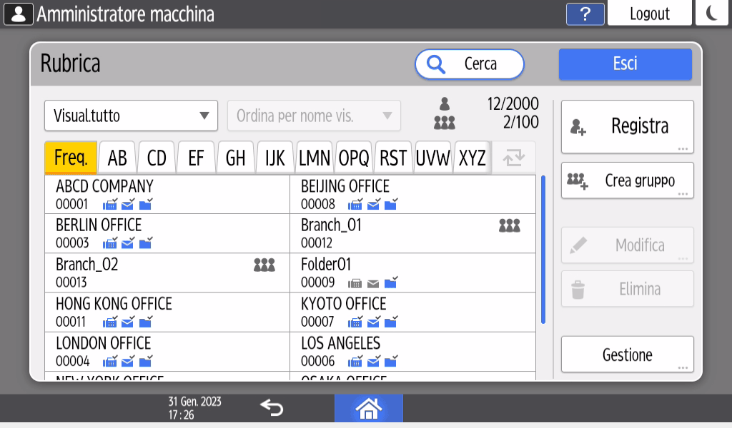Click the group icon on Branch_01
Screen dimensions: 732x428
point(509,225)
